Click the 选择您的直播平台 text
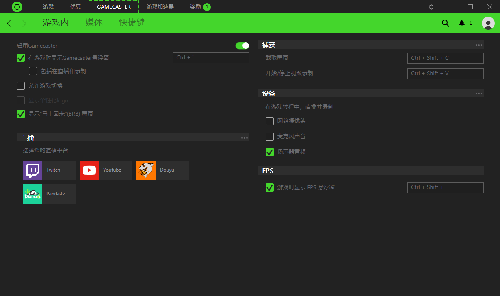The width and height of the screenshot is (500, 296). [x=45, y=150]
